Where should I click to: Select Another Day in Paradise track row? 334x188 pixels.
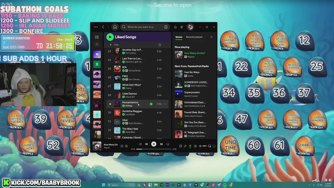point(137,51)
